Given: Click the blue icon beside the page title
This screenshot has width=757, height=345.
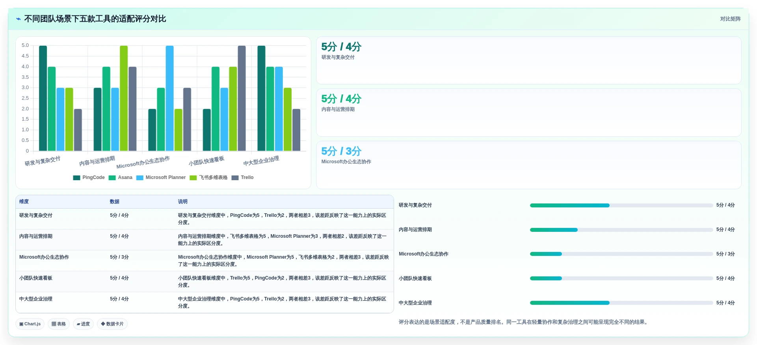Looking at the screenshot, I should coord(19,19).
